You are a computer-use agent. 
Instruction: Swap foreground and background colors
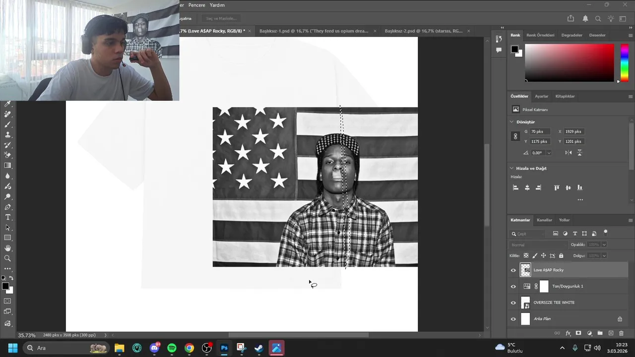[11, 278]
